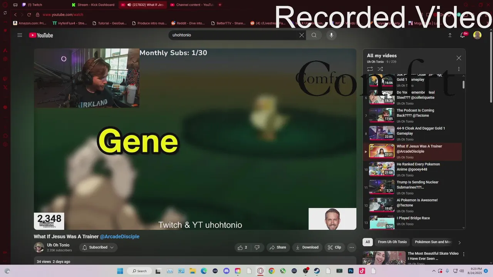Play Ai Pokemon Is Awesome video
The width and height of the screenshot is (493, 277).
(x=413, y=205)
